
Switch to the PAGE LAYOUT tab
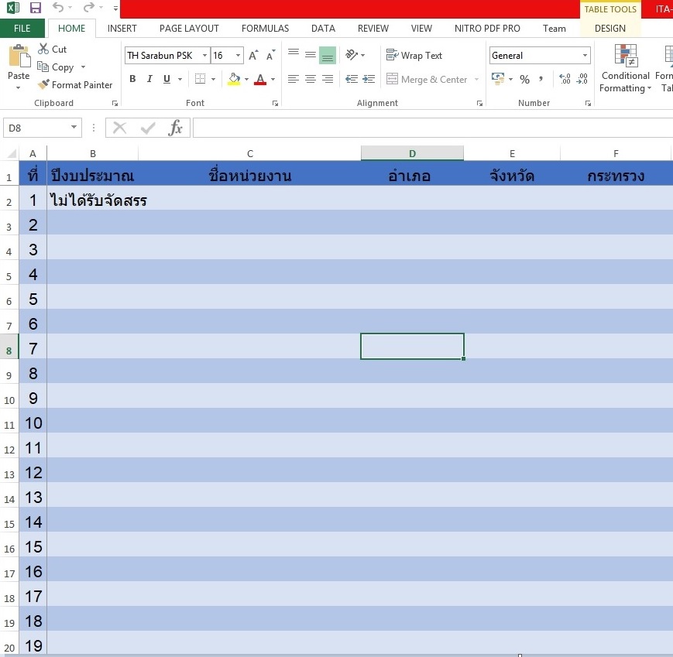(189, 29)
